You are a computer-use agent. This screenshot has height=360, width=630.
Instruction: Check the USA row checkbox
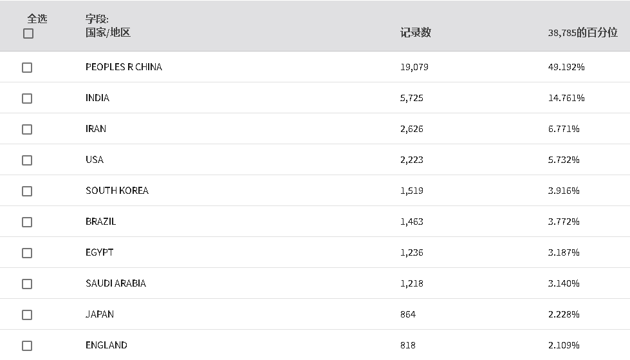pos(27,160)
